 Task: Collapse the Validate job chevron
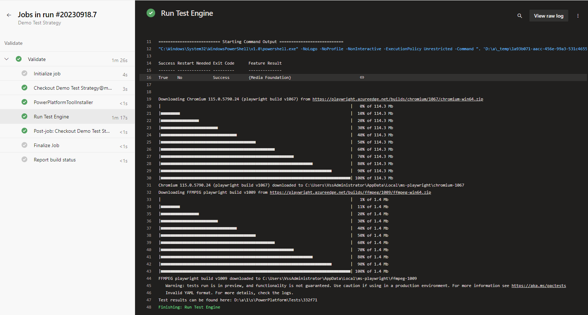coord(6,59)
